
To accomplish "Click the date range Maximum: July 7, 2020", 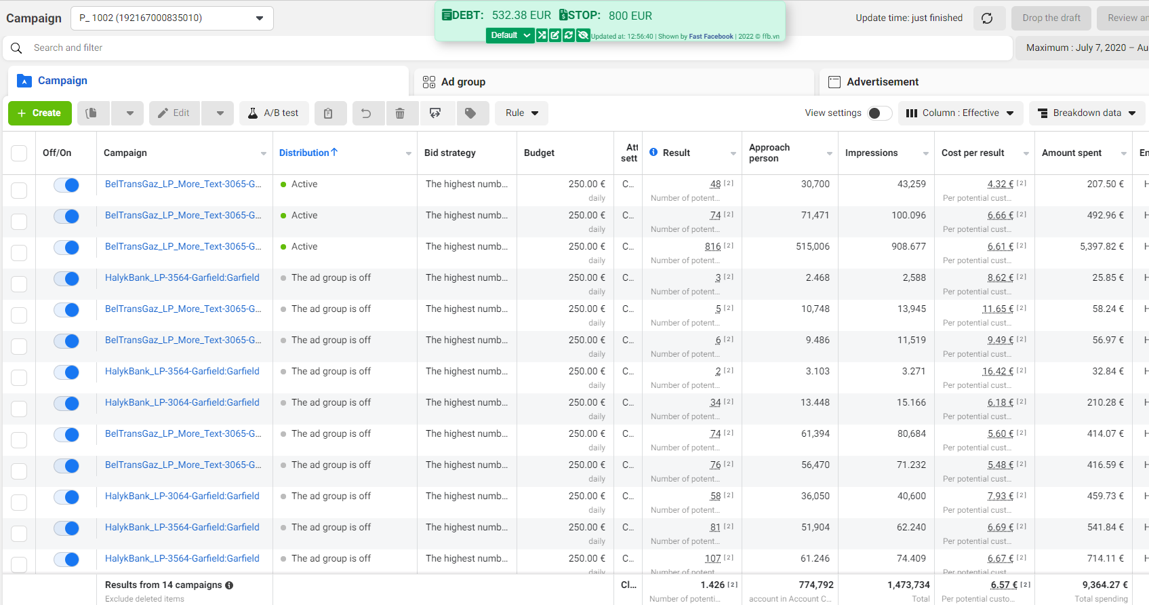I will 1083,48.
